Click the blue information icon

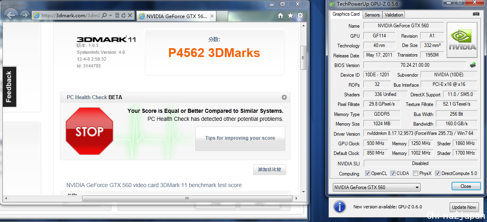pyautogui.click(x=340, y=207)
